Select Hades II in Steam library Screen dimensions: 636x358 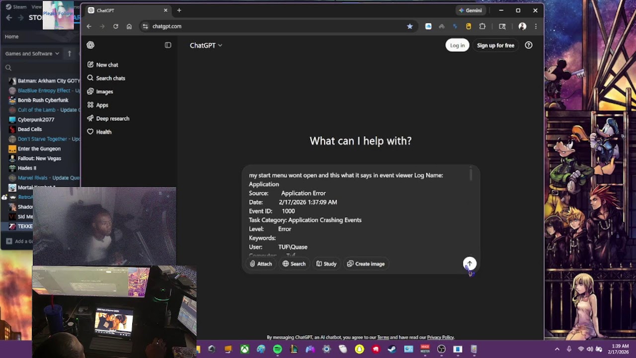point(23,168)
